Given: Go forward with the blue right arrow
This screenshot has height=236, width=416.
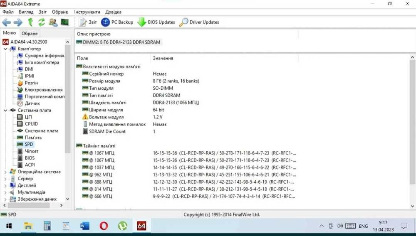Looking at the screenshot, I should pos(18,22).
